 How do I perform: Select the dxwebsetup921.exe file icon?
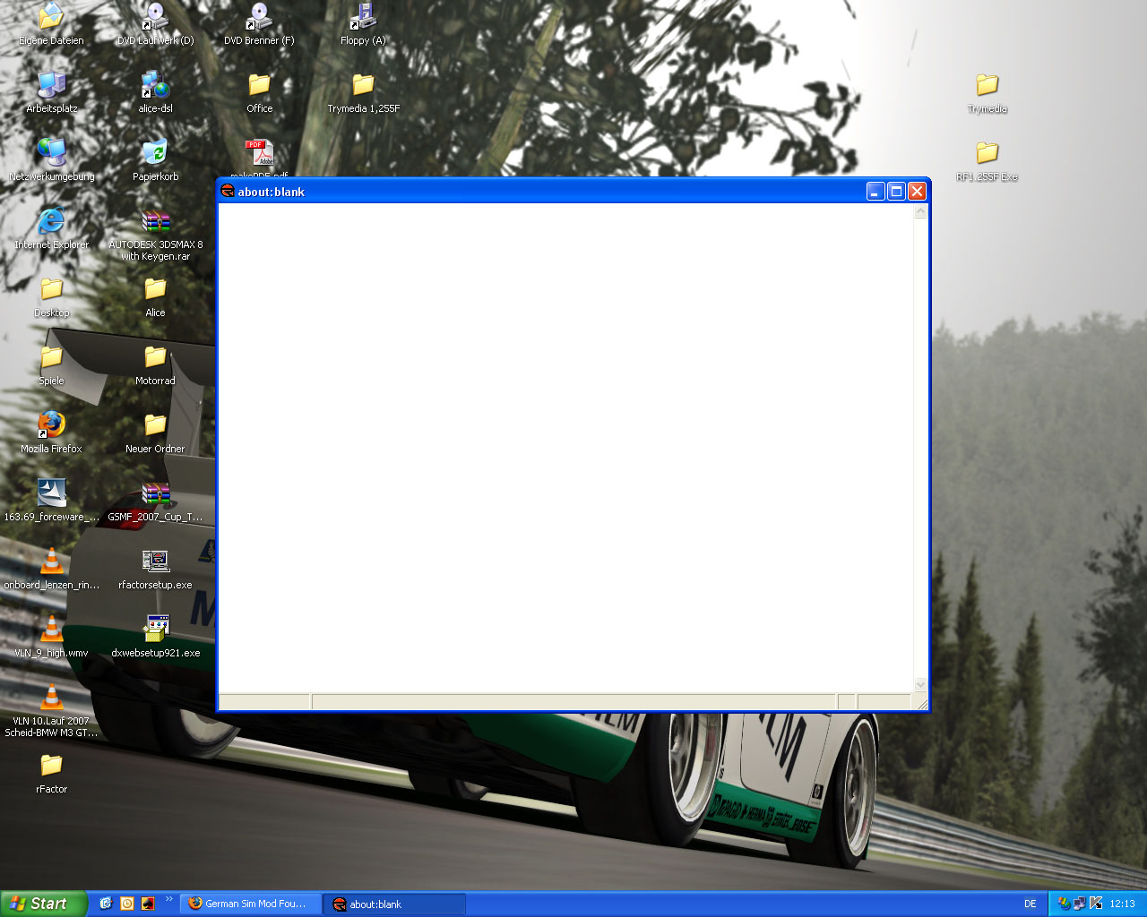tap(155, 629)
